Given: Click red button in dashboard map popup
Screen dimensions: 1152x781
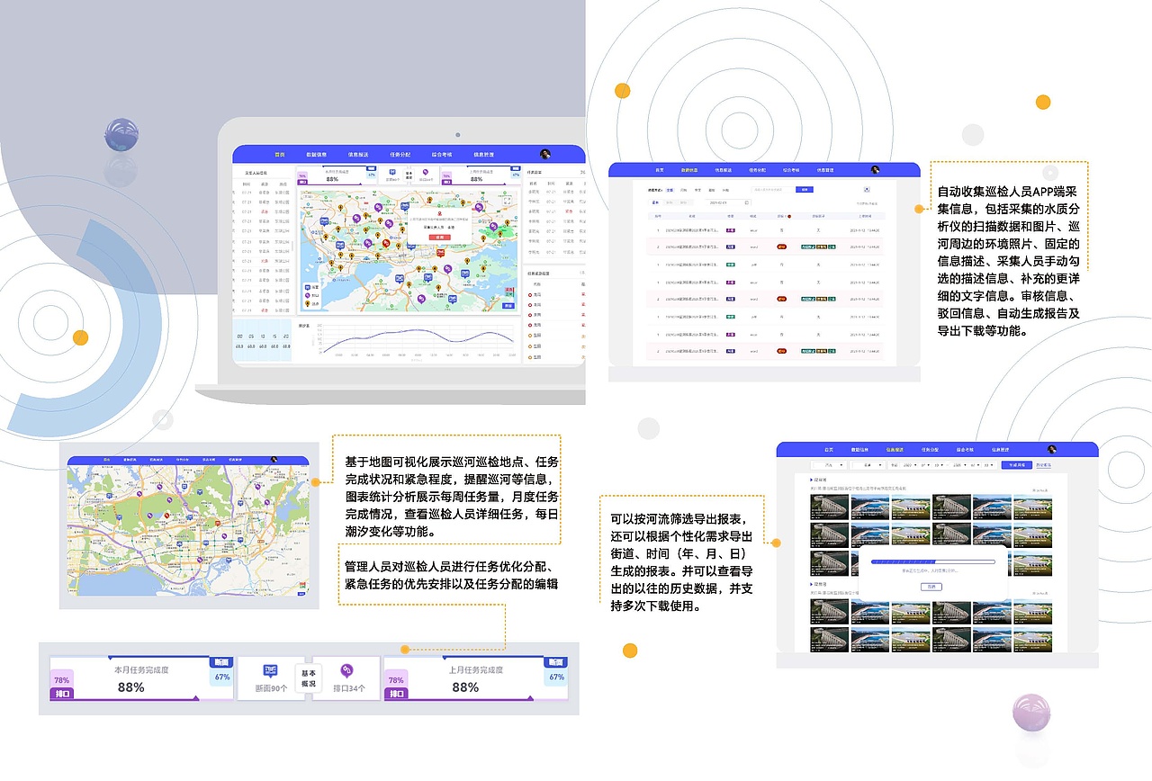Looking at the screenshot, I should click(x=440, y=238).
